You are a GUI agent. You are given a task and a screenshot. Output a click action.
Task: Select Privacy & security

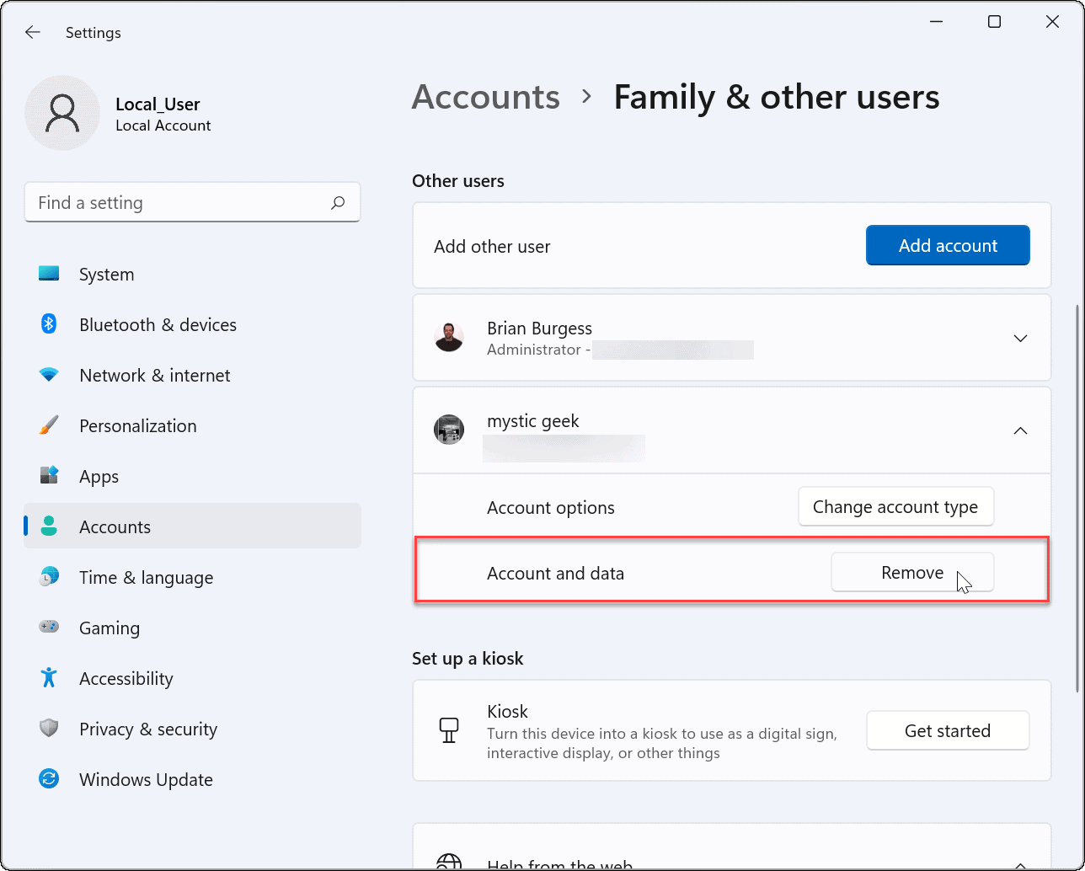tap(49, 729)
